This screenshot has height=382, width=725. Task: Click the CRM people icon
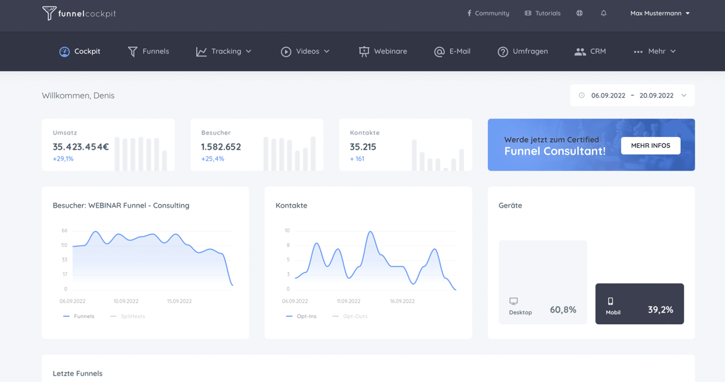pos(580,51)
